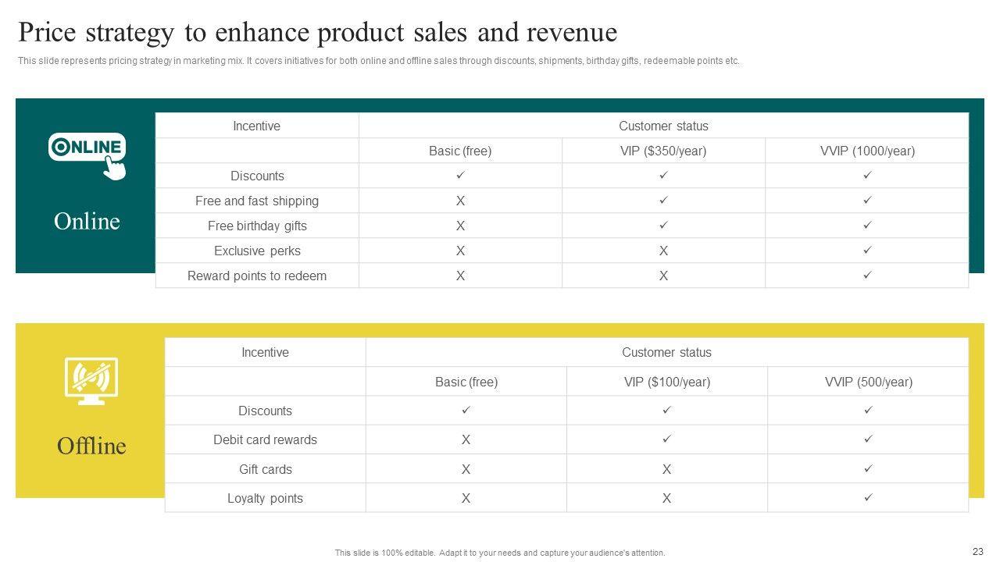Click the Offline monitor no-signal icon
The width and height of the screenshot is (1000, 562).
91,381
